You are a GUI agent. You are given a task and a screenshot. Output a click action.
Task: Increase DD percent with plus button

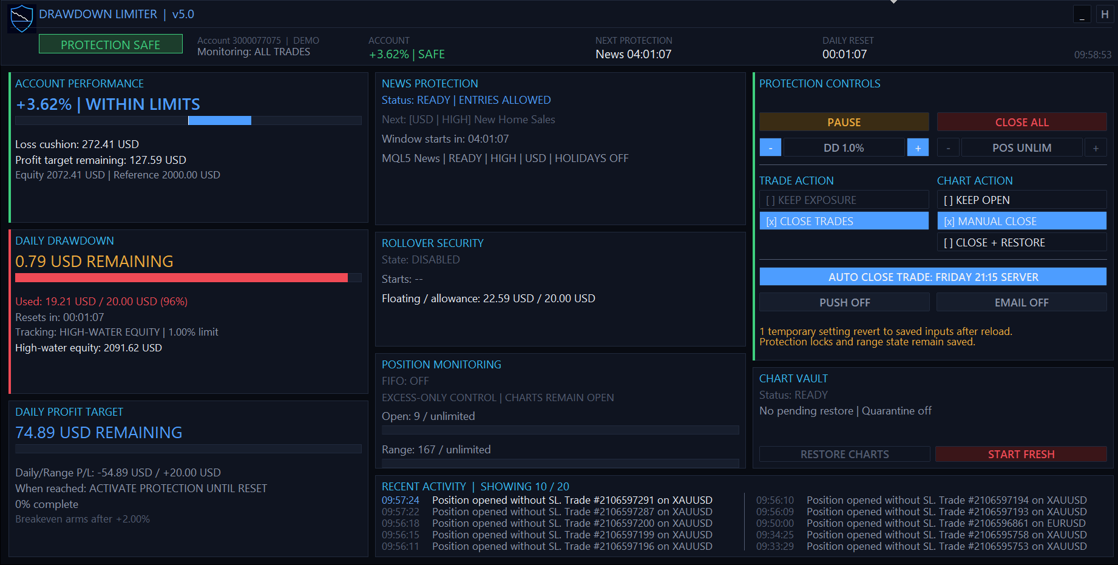pos(918,147)
